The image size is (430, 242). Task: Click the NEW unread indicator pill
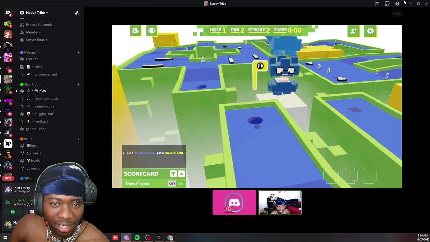pyautogui.click(x=8, y=178)
